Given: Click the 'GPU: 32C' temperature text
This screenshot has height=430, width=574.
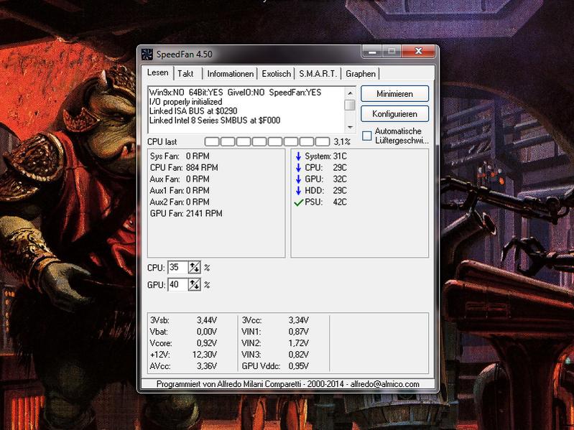Looking at the screenshot, I should [x=326, y=179].
